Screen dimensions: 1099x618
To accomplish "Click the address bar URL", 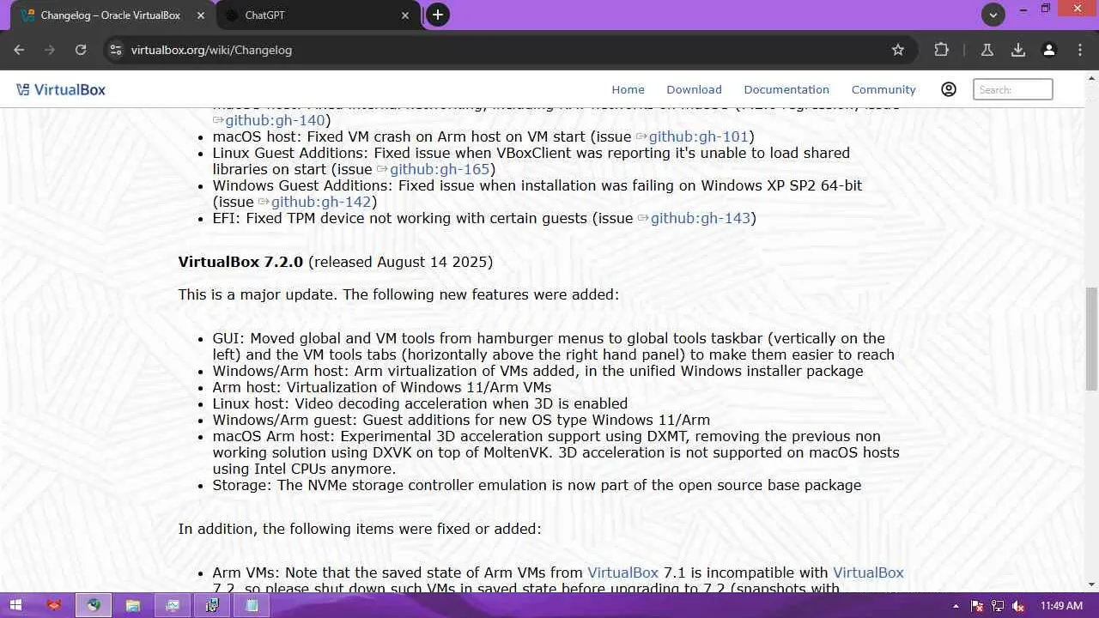I will (x=211, y=50).
